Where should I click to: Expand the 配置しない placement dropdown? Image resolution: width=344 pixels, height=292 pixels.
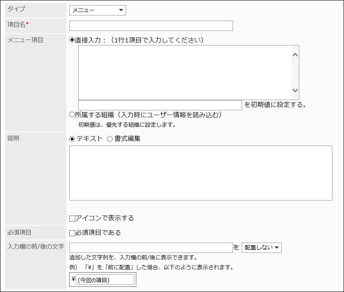point(261,248)
